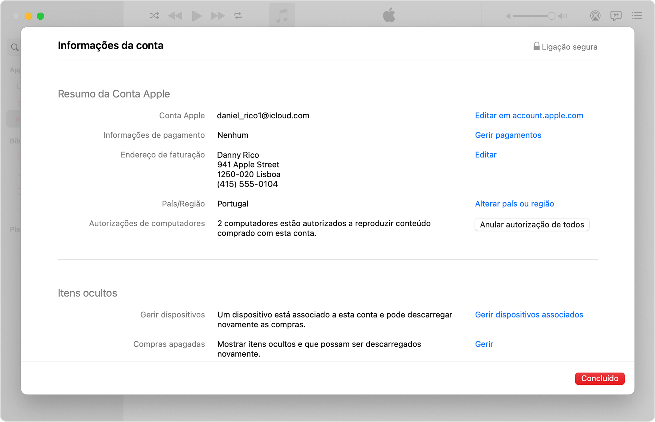Click the Resumo da Conta Apple heading
The height and width of the screenshot is (422, 655).
tap(114, 94)
